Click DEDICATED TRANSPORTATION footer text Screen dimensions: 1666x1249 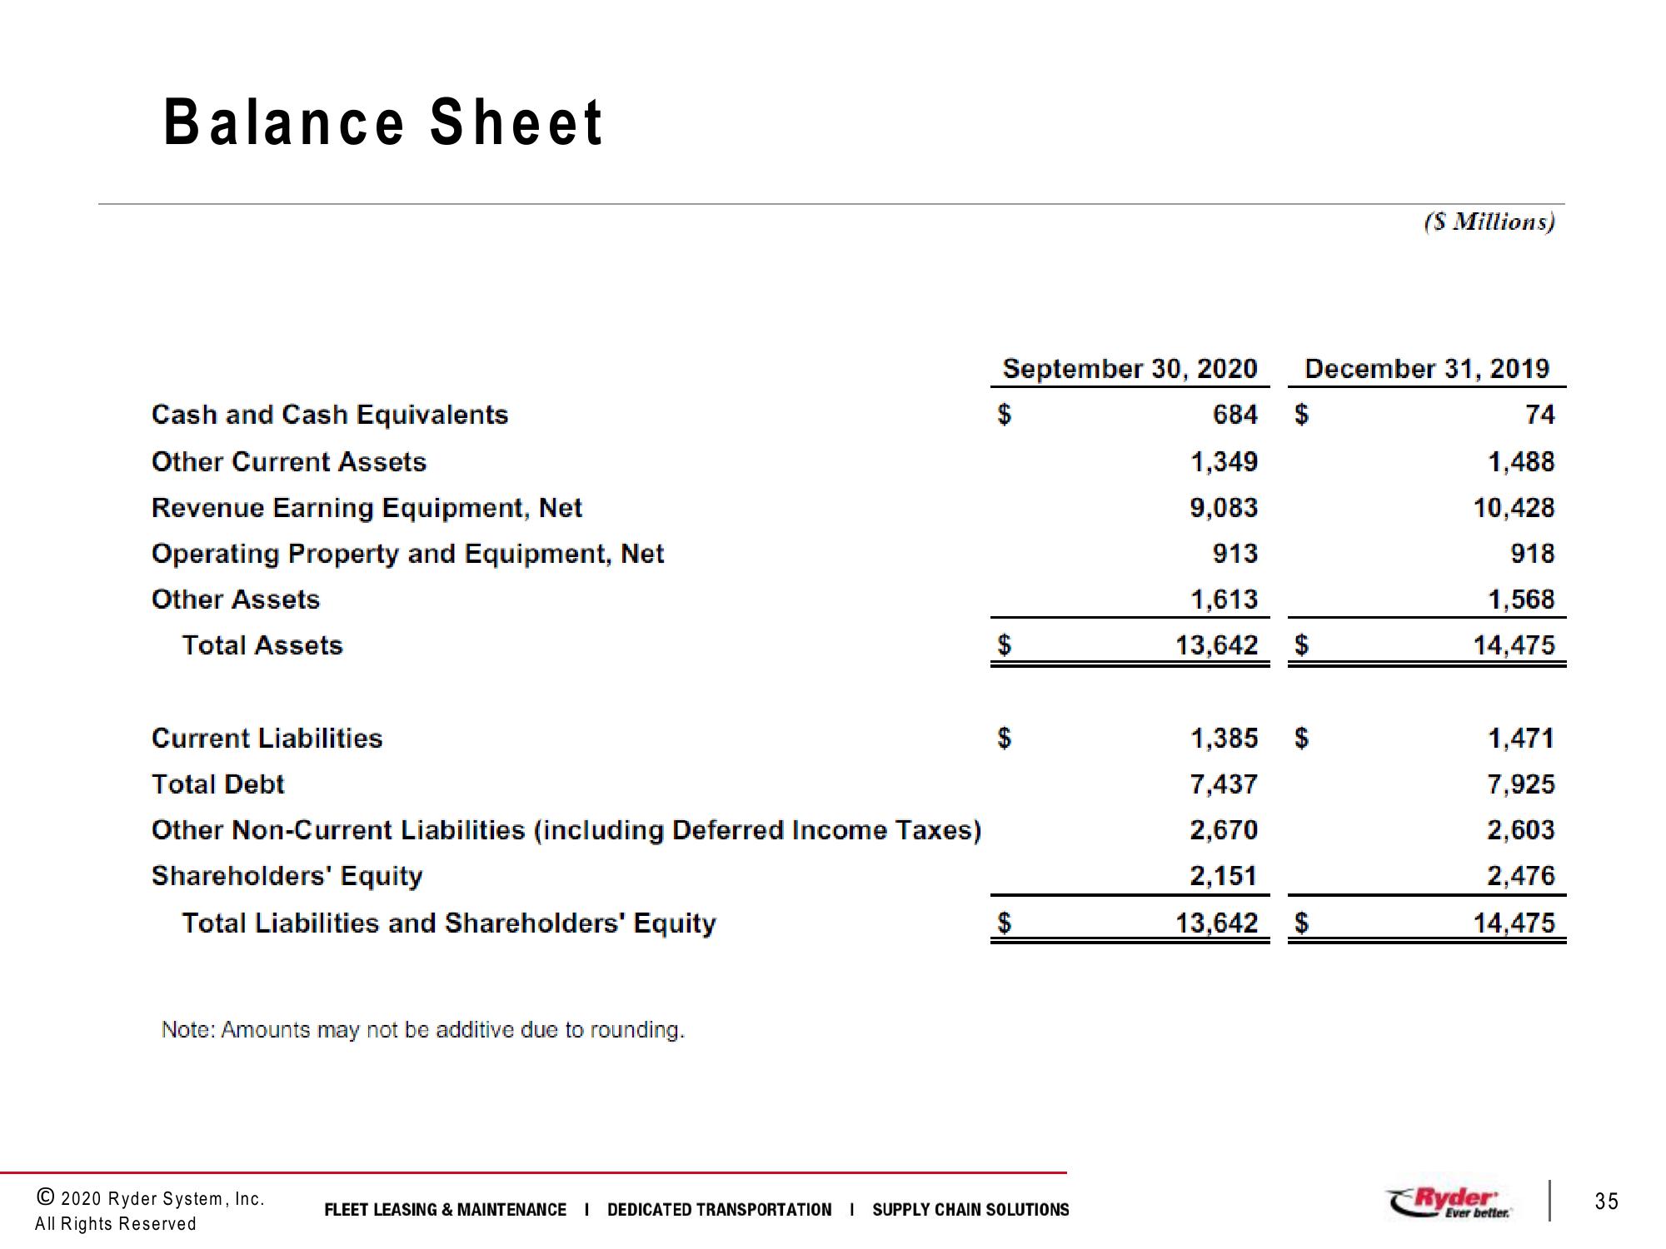[719, 1210]
